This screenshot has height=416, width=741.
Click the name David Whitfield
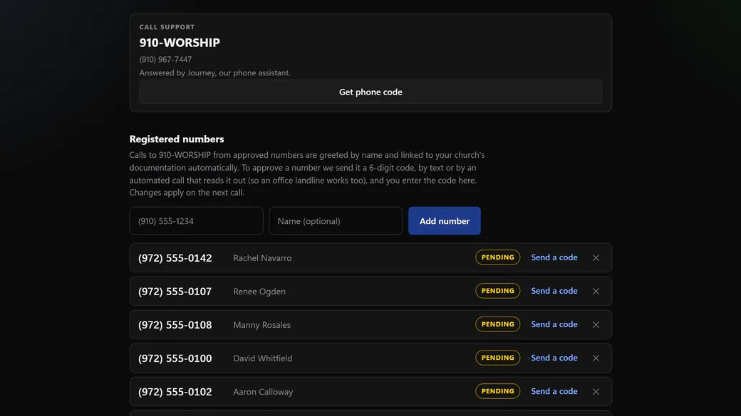click(263, 358)
